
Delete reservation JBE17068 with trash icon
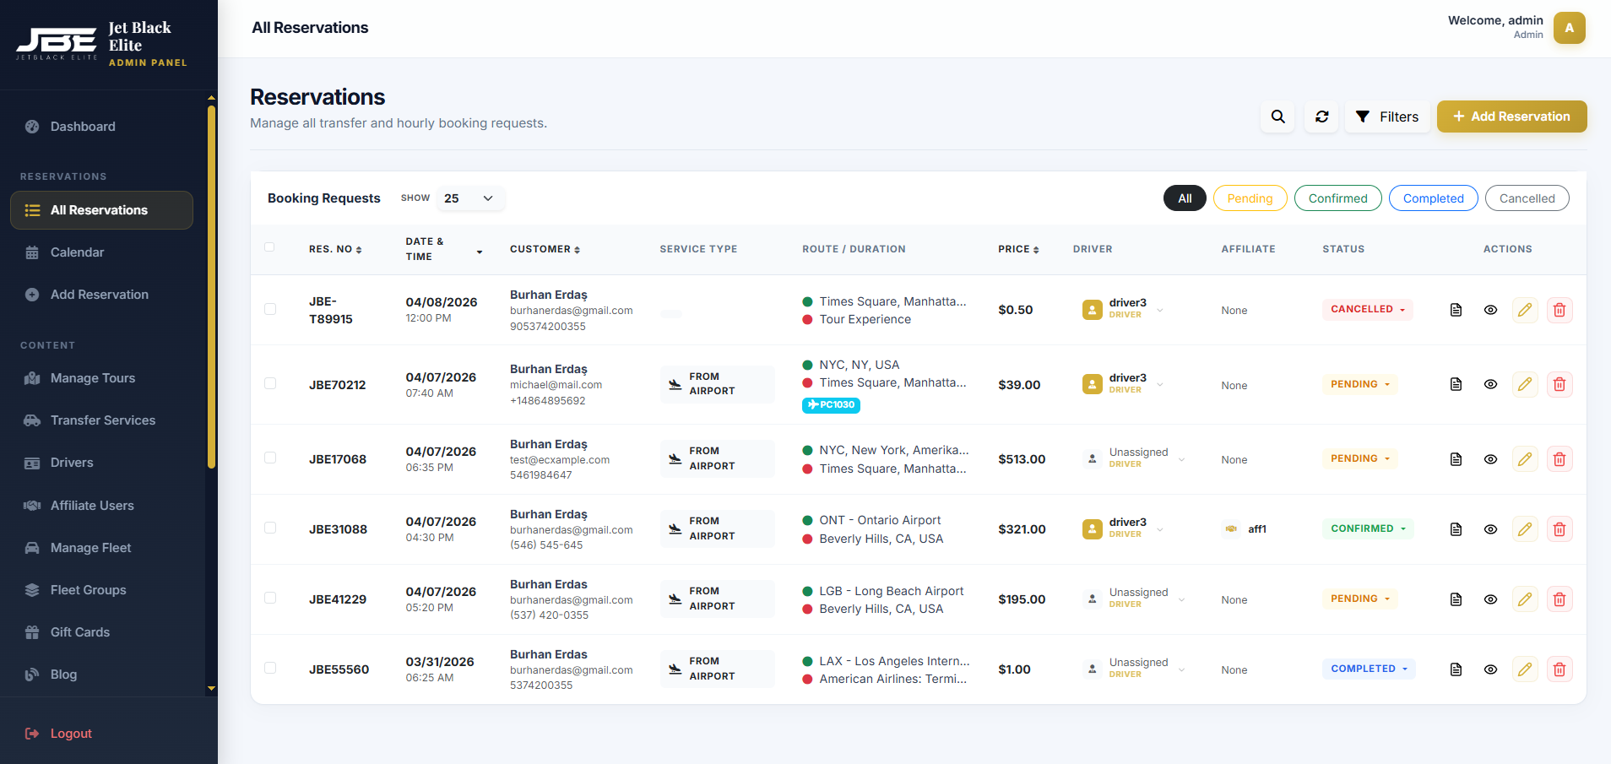1559,459
